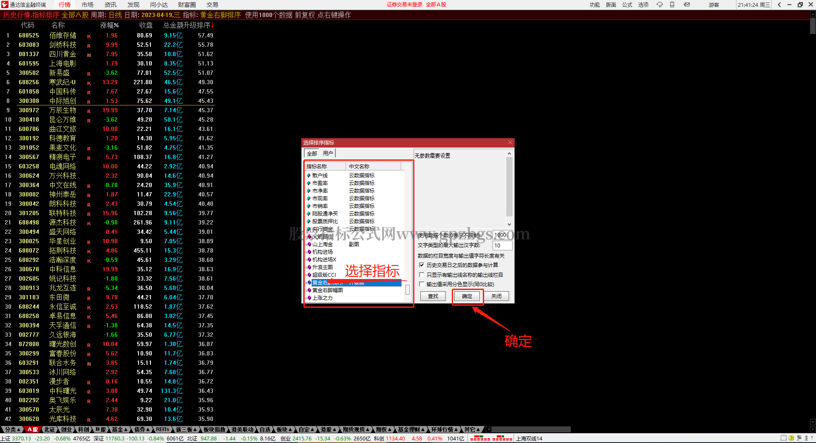Screen dimensions: 816x443
Task: Open the 资讯 menu
Action: click(110, 5)
